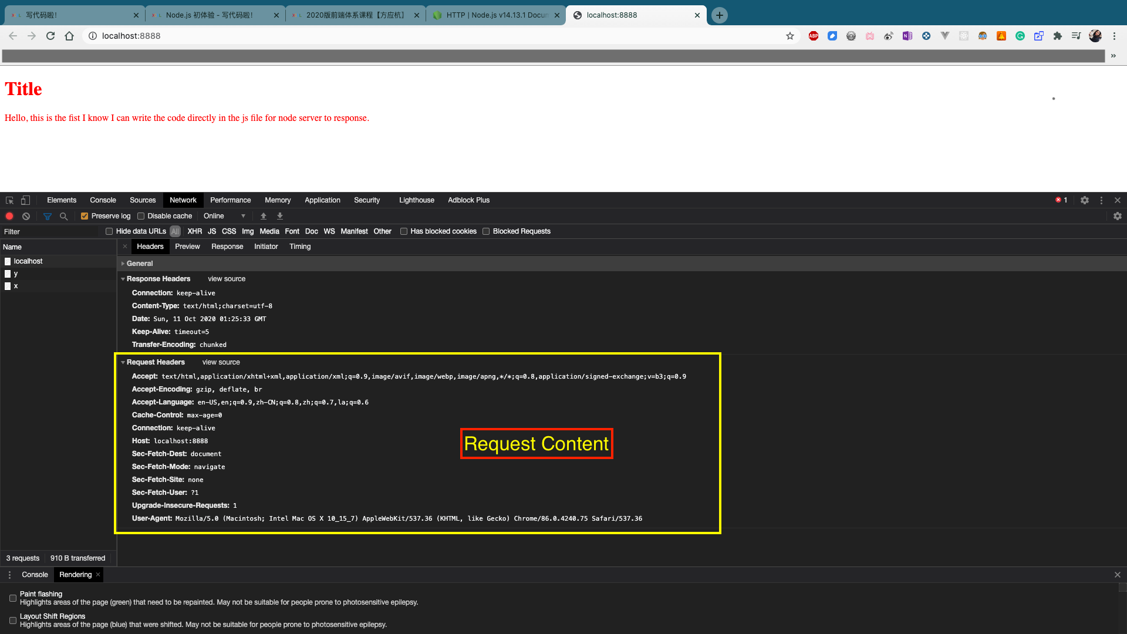The image size is (1127, 634).
Task: Open DevTools settings gear
Action: (1085, 200)
